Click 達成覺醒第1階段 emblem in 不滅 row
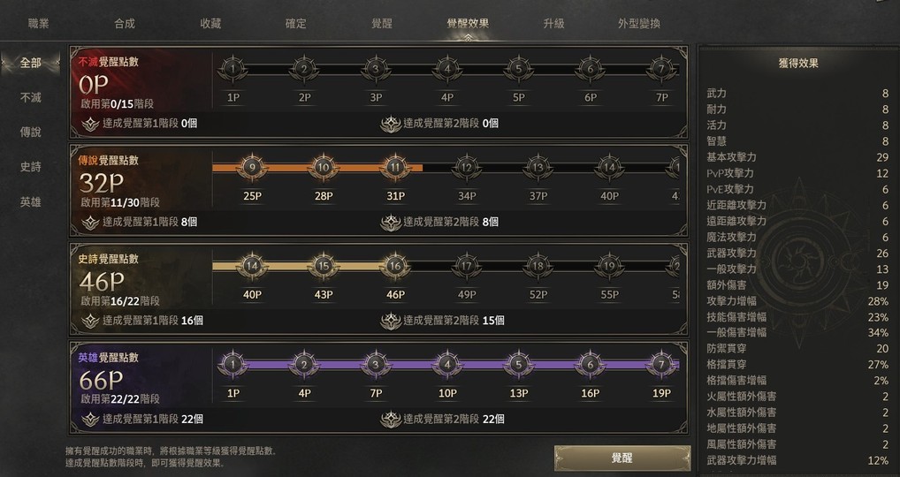 pyautogui.click(x=89, y=124)
